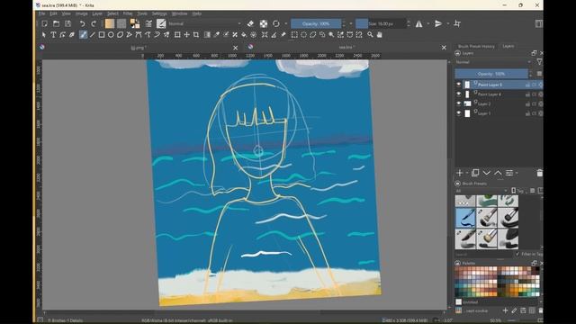Select the Pan hand tool
The image size is (576, 324).
(x=380, y=34)
